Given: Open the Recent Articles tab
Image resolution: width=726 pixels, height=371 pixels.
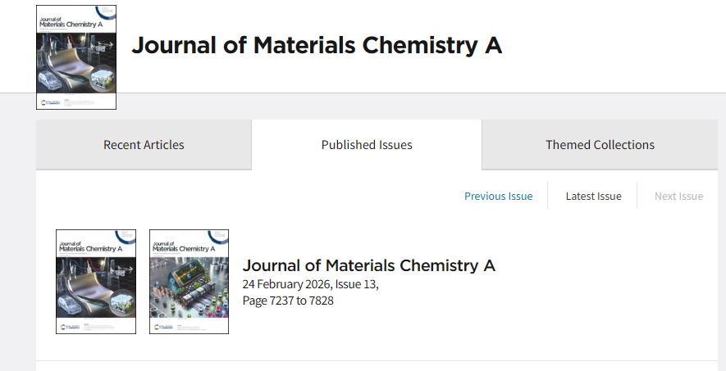Looking at the screenshot, I should (144, 145).
